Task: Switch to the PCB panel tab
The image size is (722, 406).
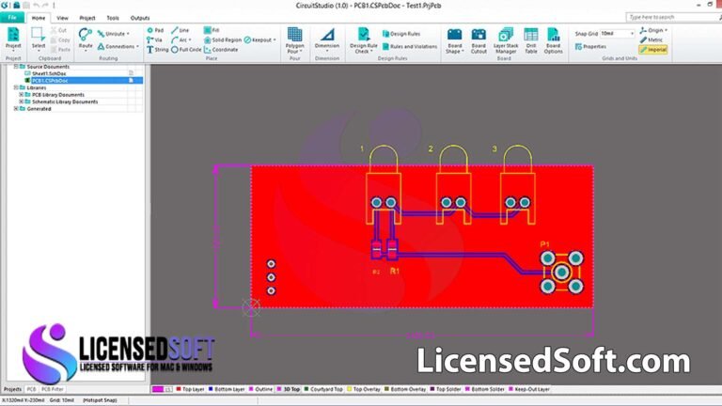Action: (x=31, y=389)
